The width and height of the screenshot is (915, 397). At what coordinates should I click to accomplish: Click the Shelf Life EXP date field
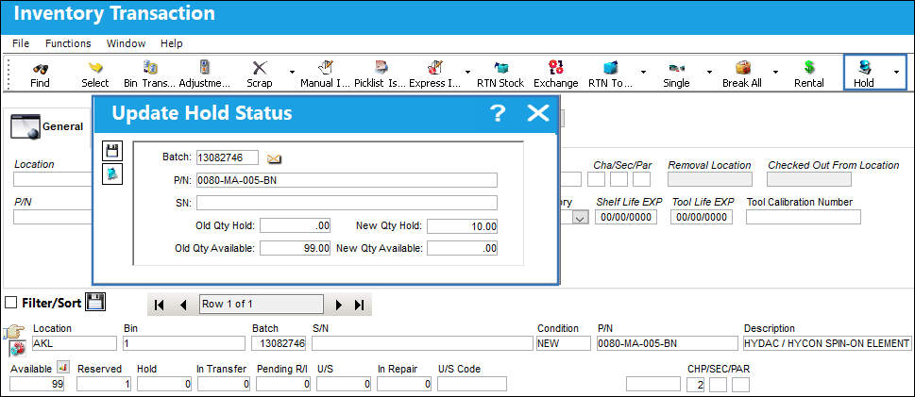pos(626,218)
